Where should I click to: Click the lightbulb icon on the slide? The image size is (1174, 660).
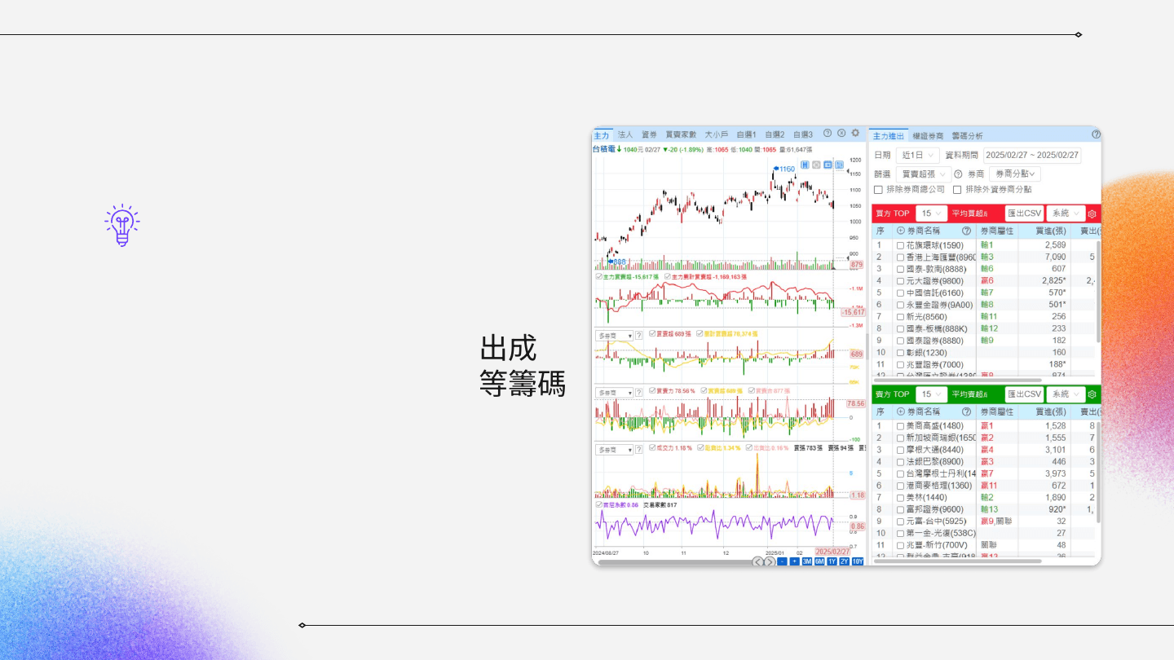tap(122, 226)
